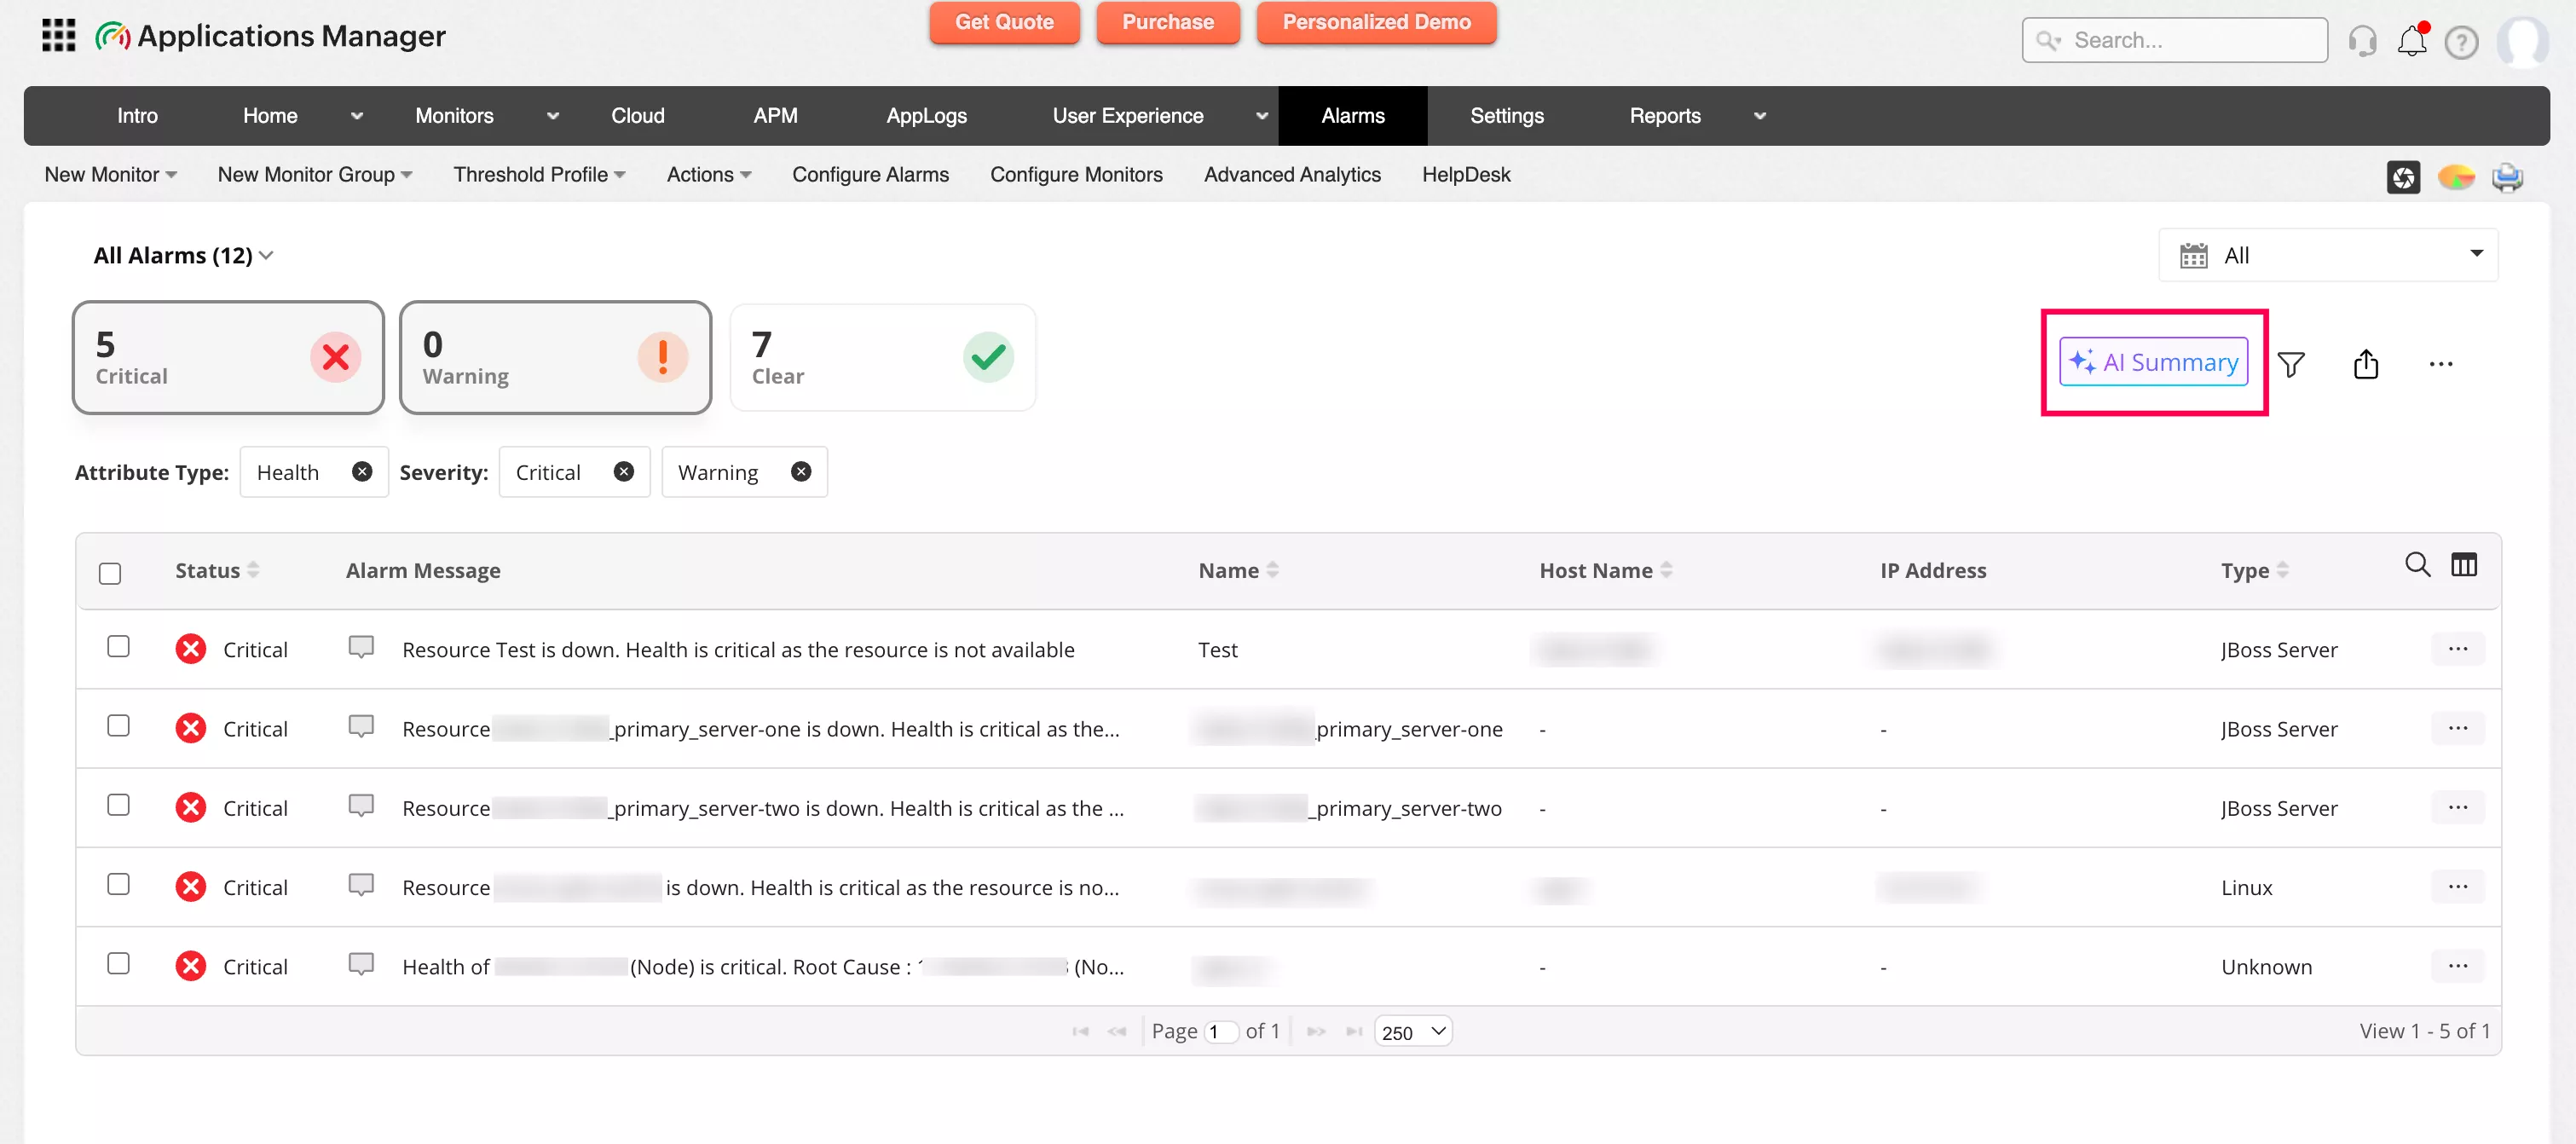This screenshot has height=1144, width=2576.
Task: Export the alarms list
Action: tap(2366, 363)
